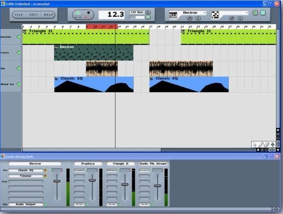The height and width of the screenshot is (214, 283).
Task: Select the split tool
Action: click(x=272, y=145)
